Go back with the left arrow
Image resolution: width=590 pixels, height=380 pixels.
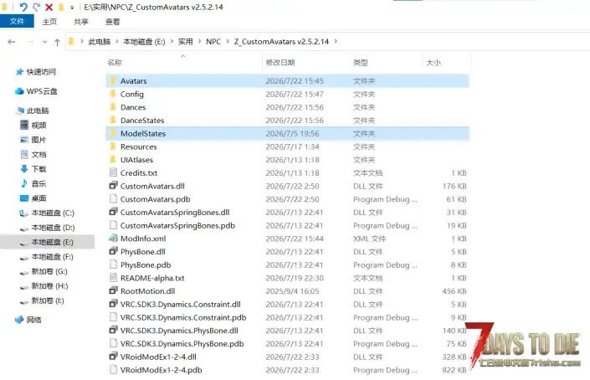click(11, 42)
